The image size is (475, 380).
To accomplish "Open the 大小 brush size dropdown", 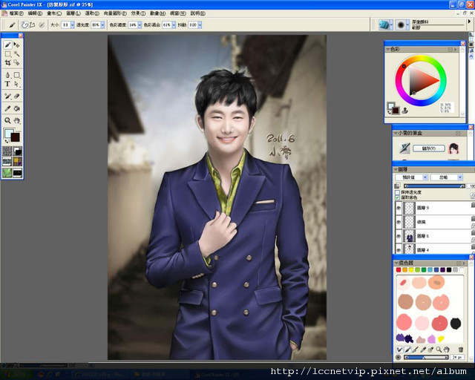I will pos(73,24).
